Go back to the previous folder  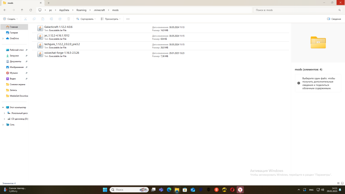[5, 10]
